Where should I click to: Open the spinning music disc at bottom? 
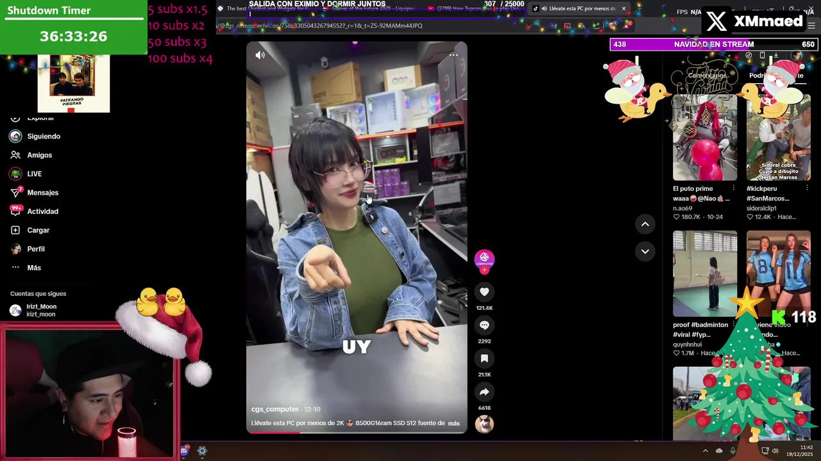[x=484, y=424]
